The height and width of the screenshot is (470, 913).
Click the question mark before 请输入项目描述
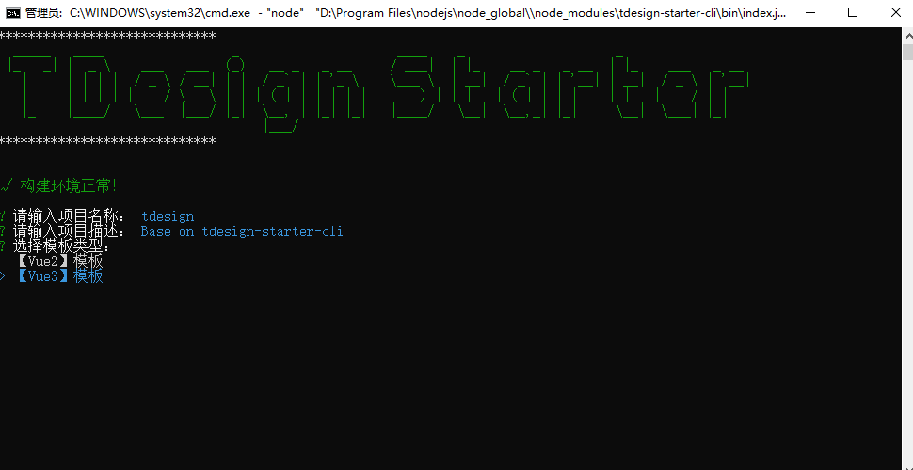(3, 231)
